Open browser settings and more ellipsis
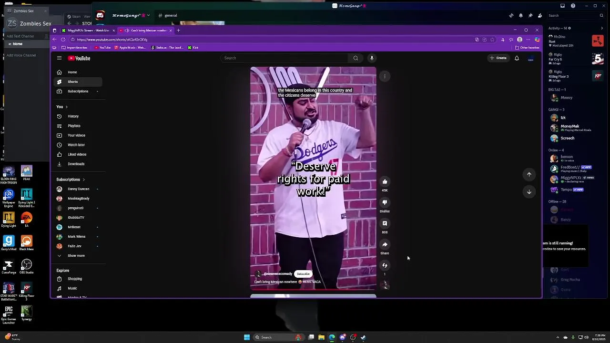Image resolution: width=610 pixels, height=343 pixels. [528, 40]
